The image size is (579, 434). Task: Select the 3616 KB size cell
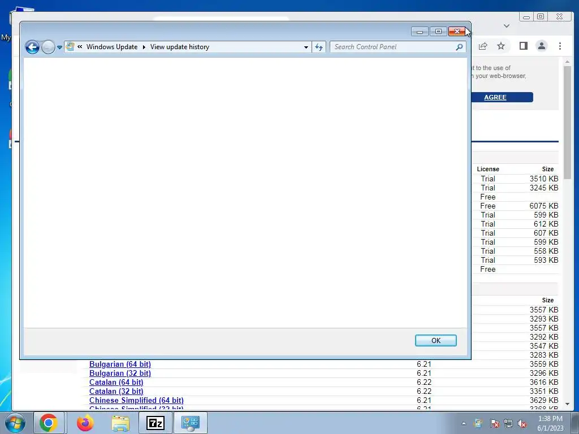click(543, 383)
